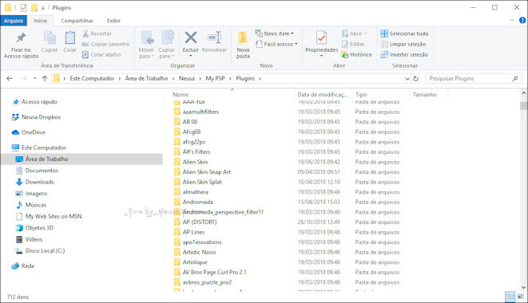
Task: Select the almathera folder
Action: (x=196, y=191)
